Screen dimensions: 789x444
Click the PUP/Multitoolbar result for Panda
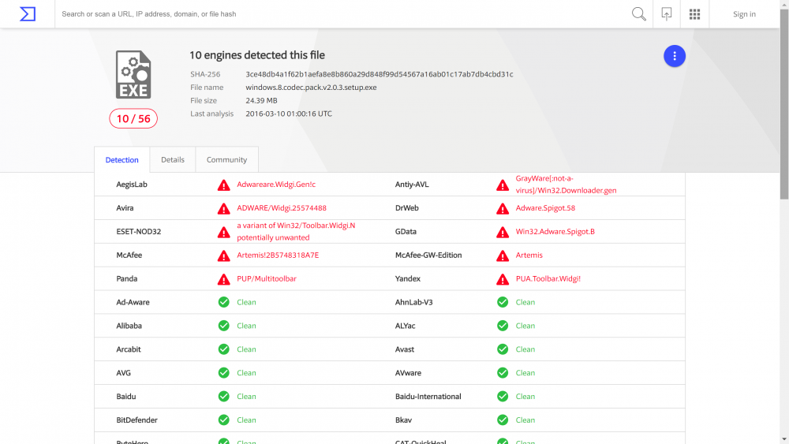click(267, 279)
